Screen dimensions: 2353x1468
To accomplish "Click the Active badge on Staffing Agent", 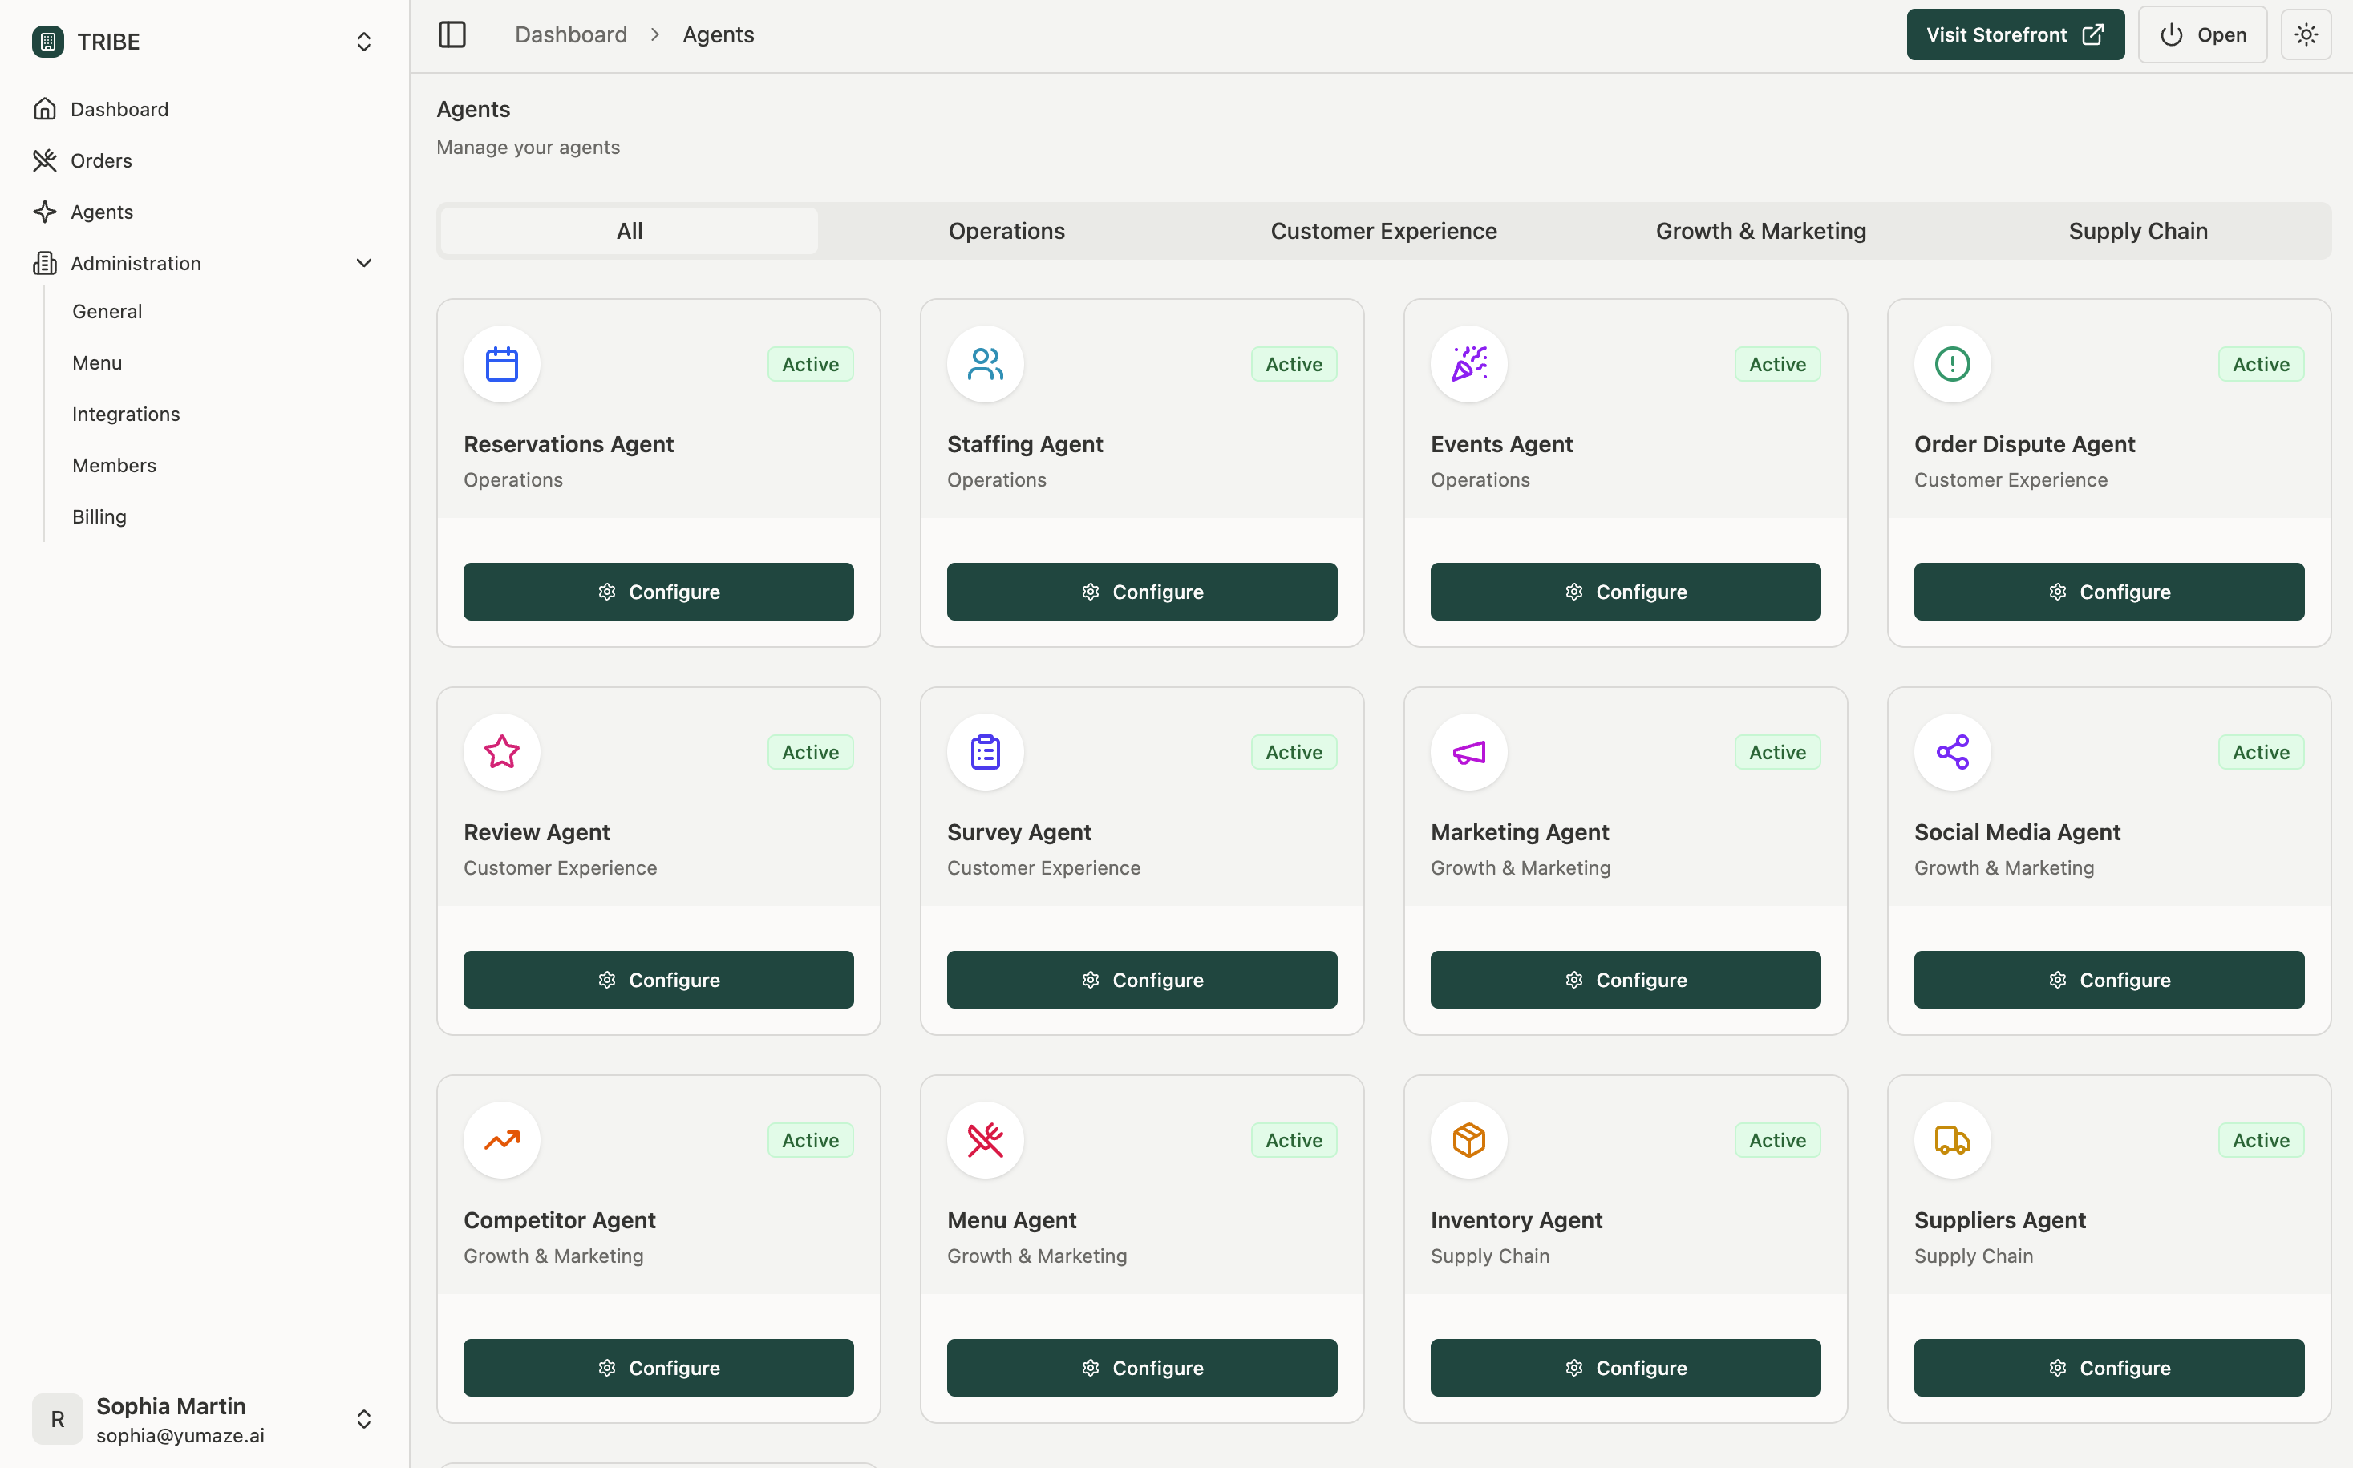I will (1294, 363).
